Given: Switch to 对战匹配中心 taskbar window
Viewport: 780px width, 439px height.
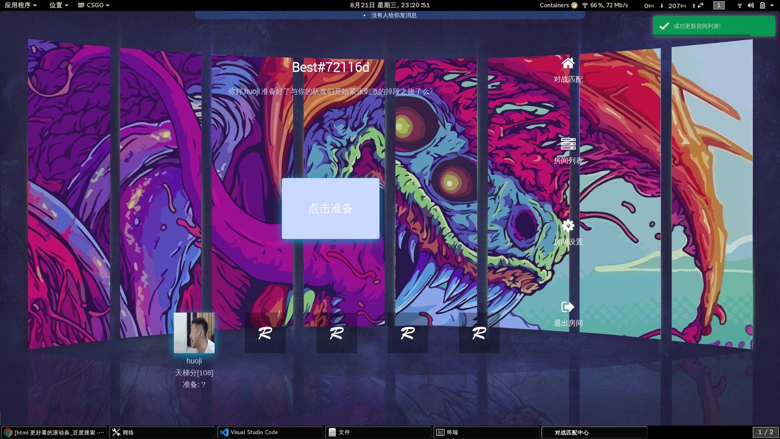Looking at the screenshot, I should [594, 432].
